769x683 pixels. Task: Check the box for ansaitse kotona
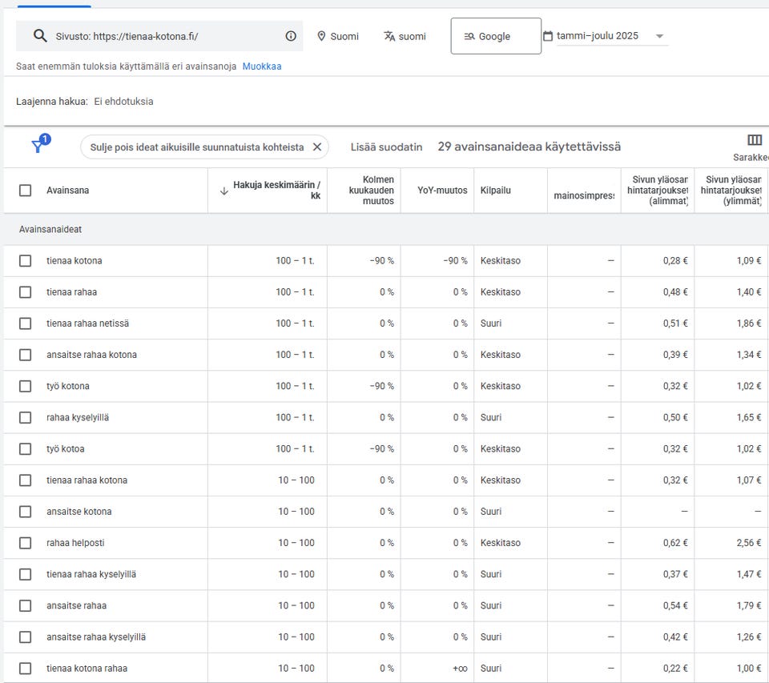tap(25, 512)
